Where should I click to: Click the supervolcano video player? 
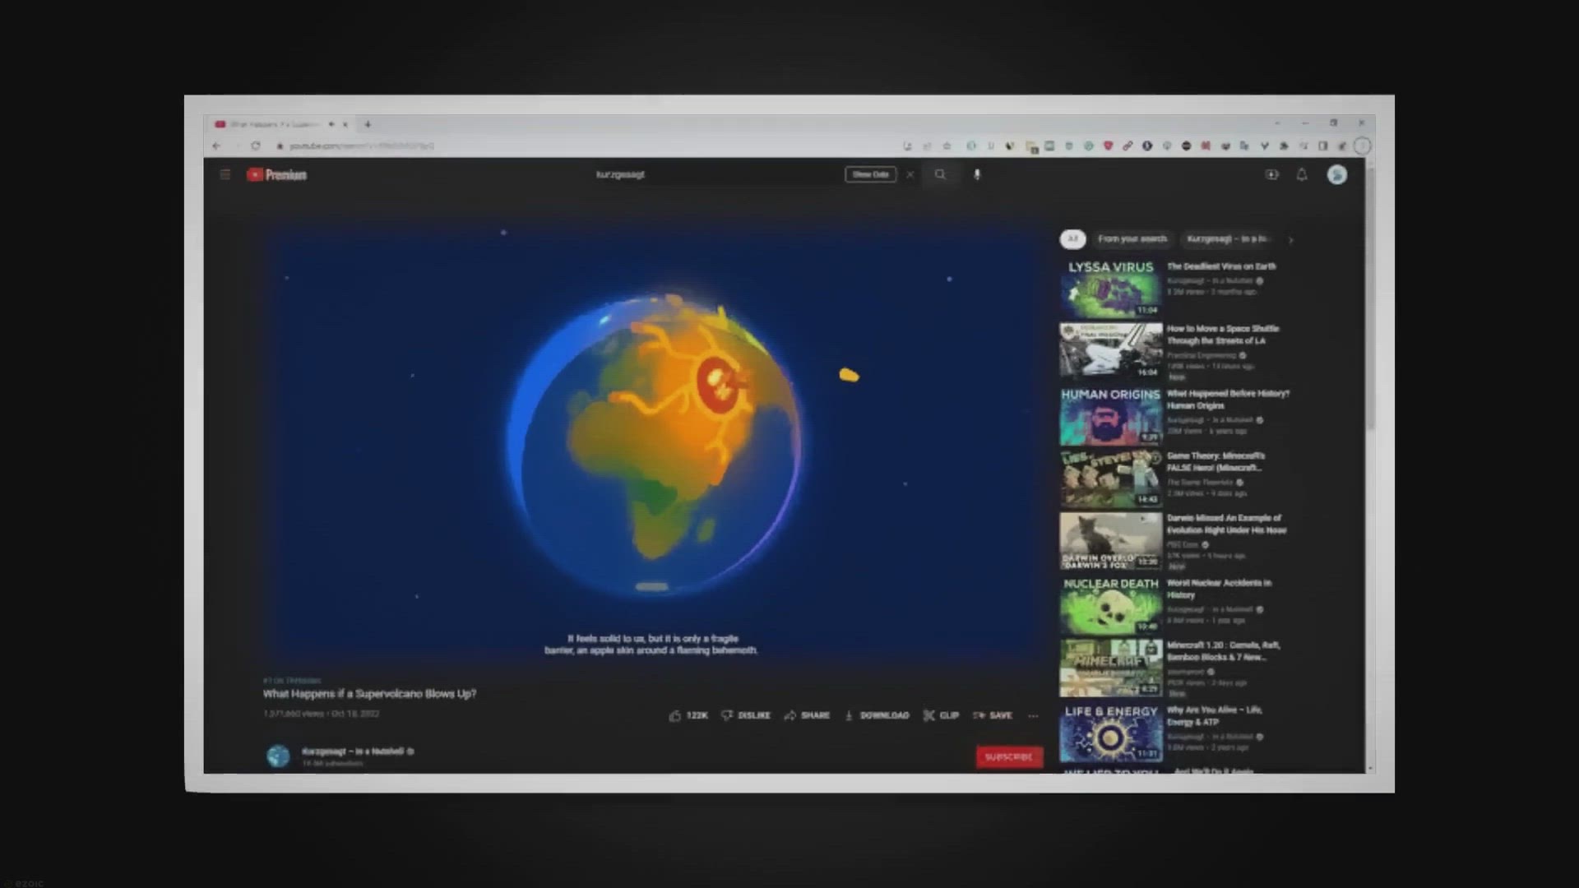point(654,444)
